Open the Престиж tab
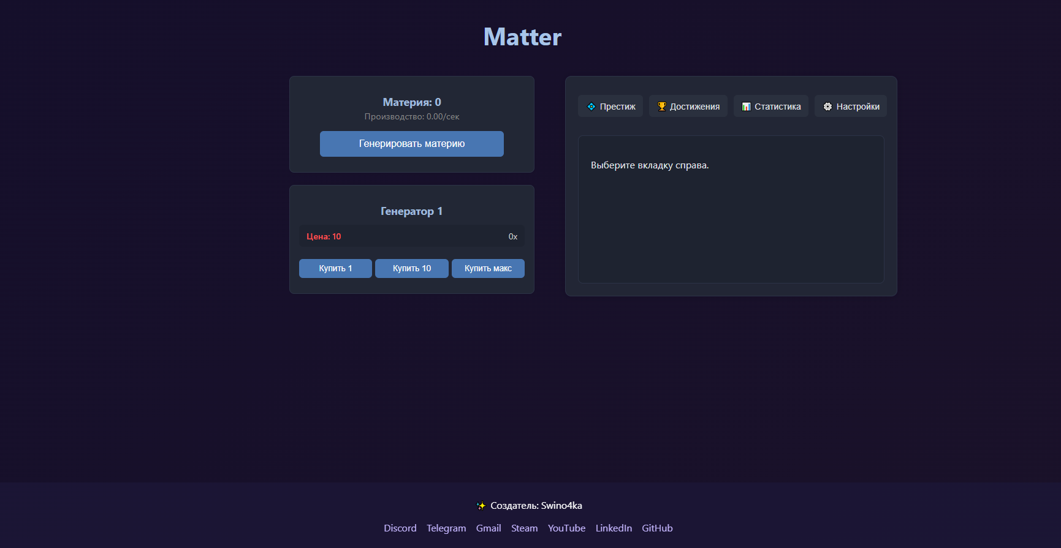Image resolution: width=1061 pixels, height=548 pixels. coord(610,106)
